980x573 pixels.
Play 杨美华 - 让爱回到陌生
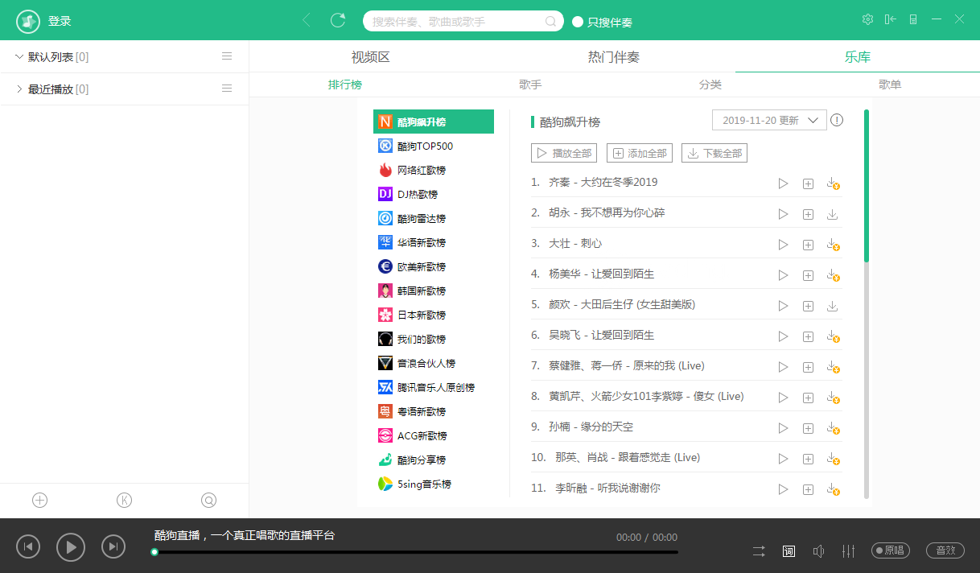point(783,275)
